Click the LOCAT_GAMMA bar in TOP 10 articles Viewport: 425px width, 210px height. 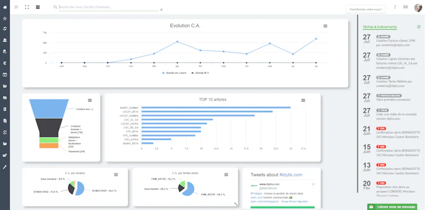[x=198, y=116]
